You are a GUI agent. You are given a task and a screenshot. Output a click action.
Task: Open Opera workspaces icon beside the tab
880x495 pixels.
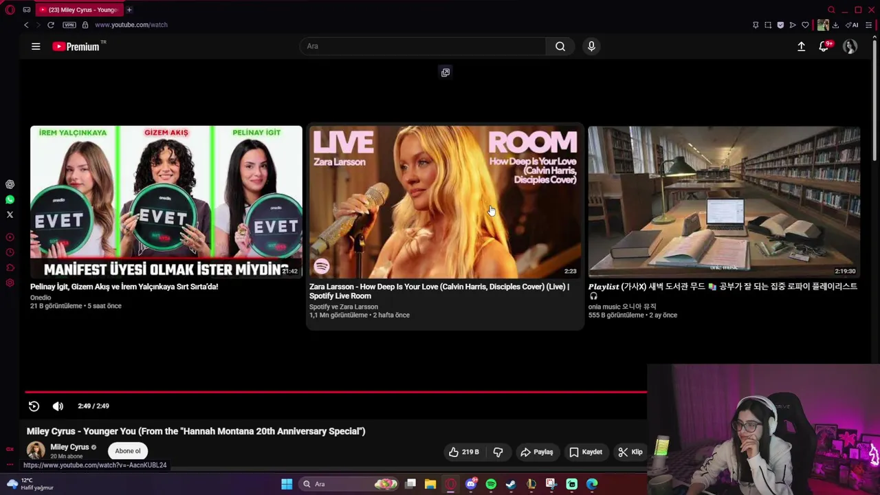pyautogui.click(x=26, y=10)
